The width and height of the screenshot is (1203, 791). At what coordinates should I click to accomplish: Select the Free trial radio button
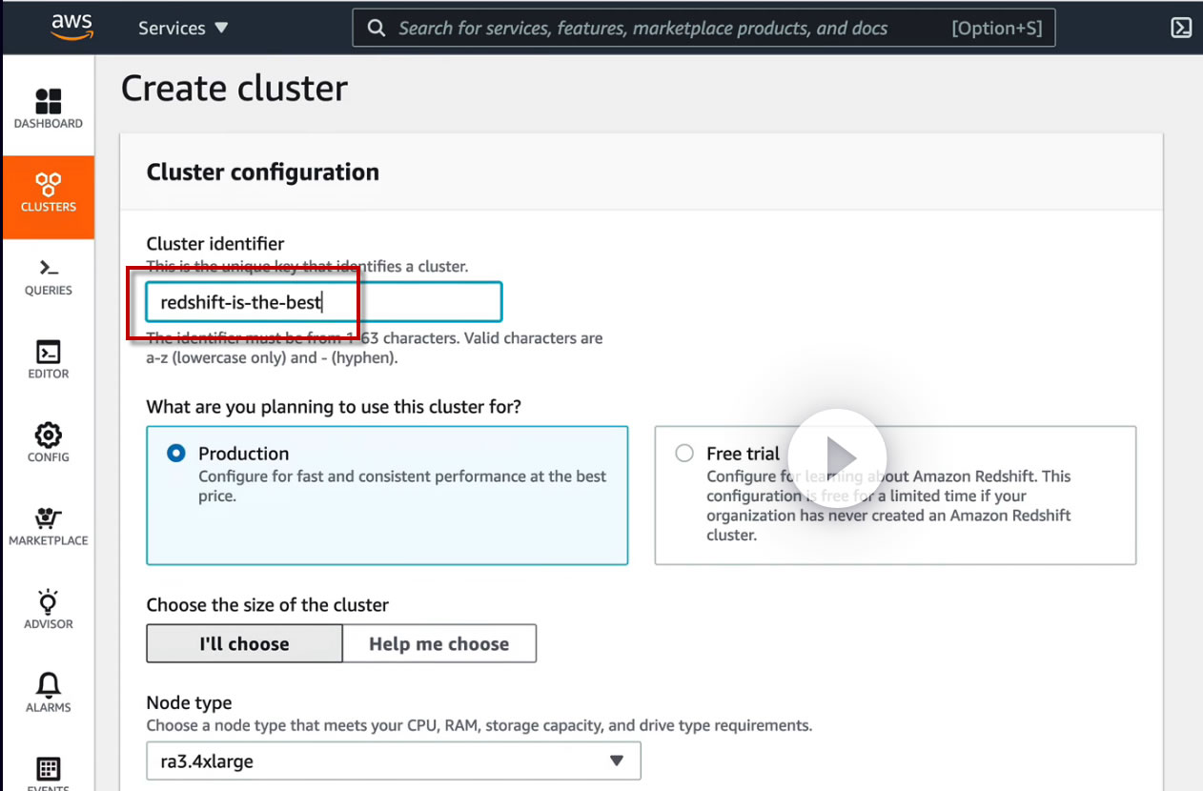684,454
